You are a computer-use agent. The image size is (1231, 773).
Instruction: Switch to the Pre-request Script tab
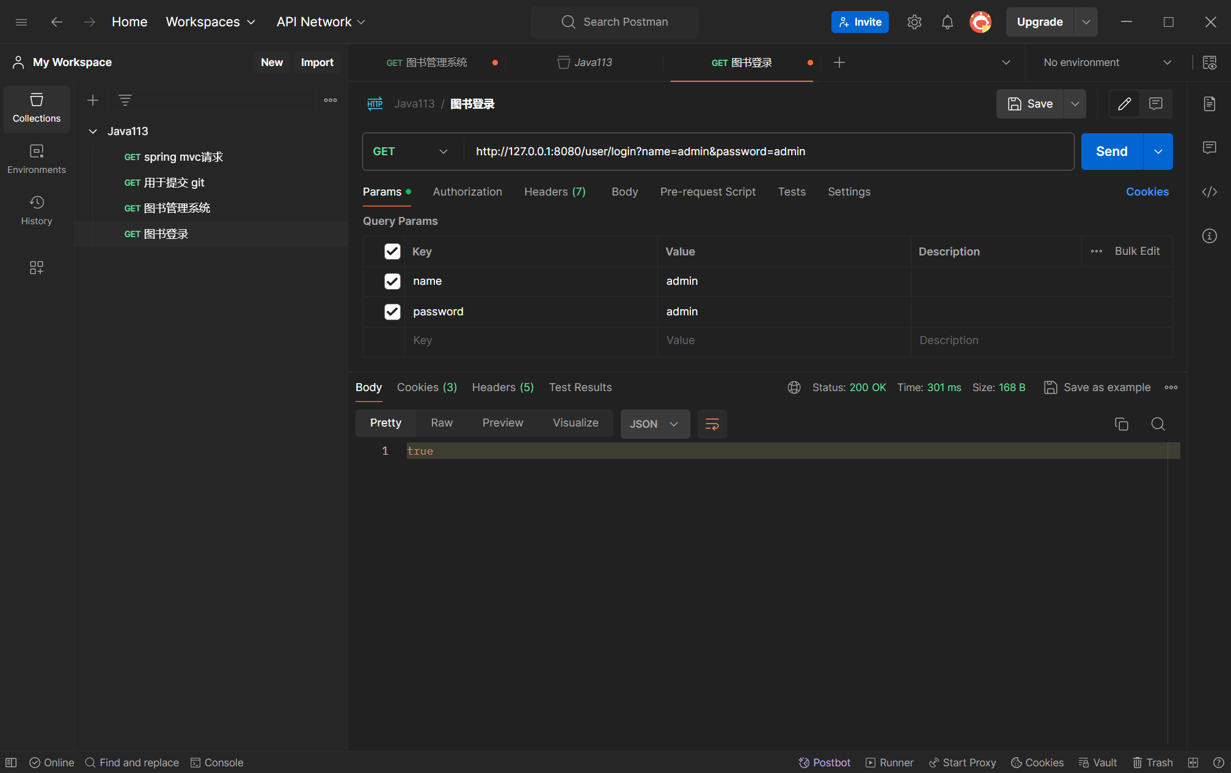click(x=707, y=192)
